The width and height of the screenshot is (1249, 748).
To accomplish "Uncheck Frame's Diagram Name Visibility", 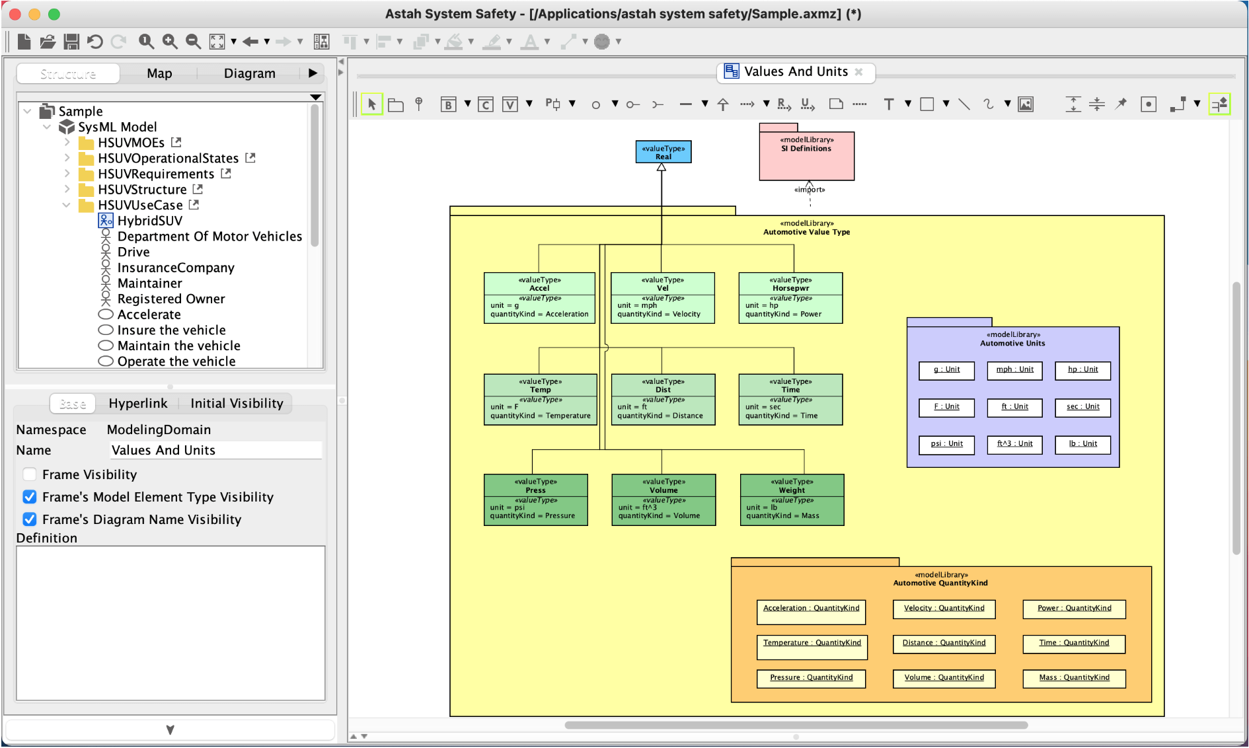I will pyautogui.click(x=30, y=519).
